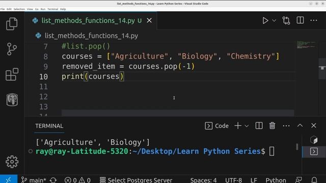Open the Selection menu

tap(19, 9)
